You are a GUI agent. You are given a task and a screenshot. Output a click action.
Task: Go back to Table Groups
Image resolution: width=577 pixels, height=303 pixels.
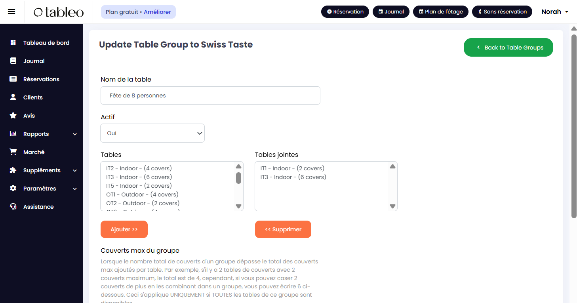click(508, 48)
